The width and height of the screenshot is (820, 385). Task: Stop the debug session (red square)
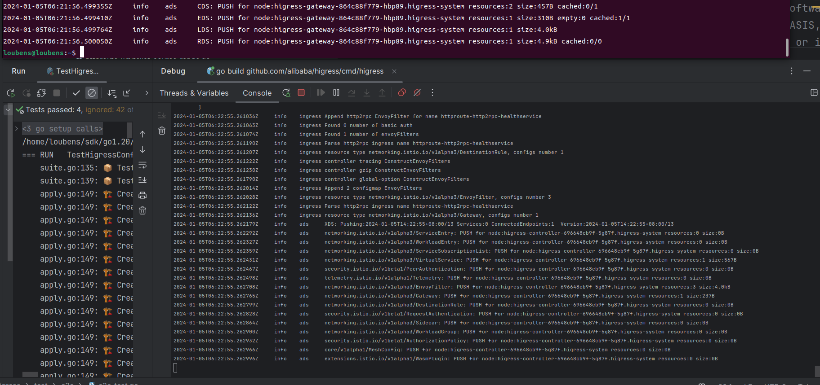click(301, 92)
